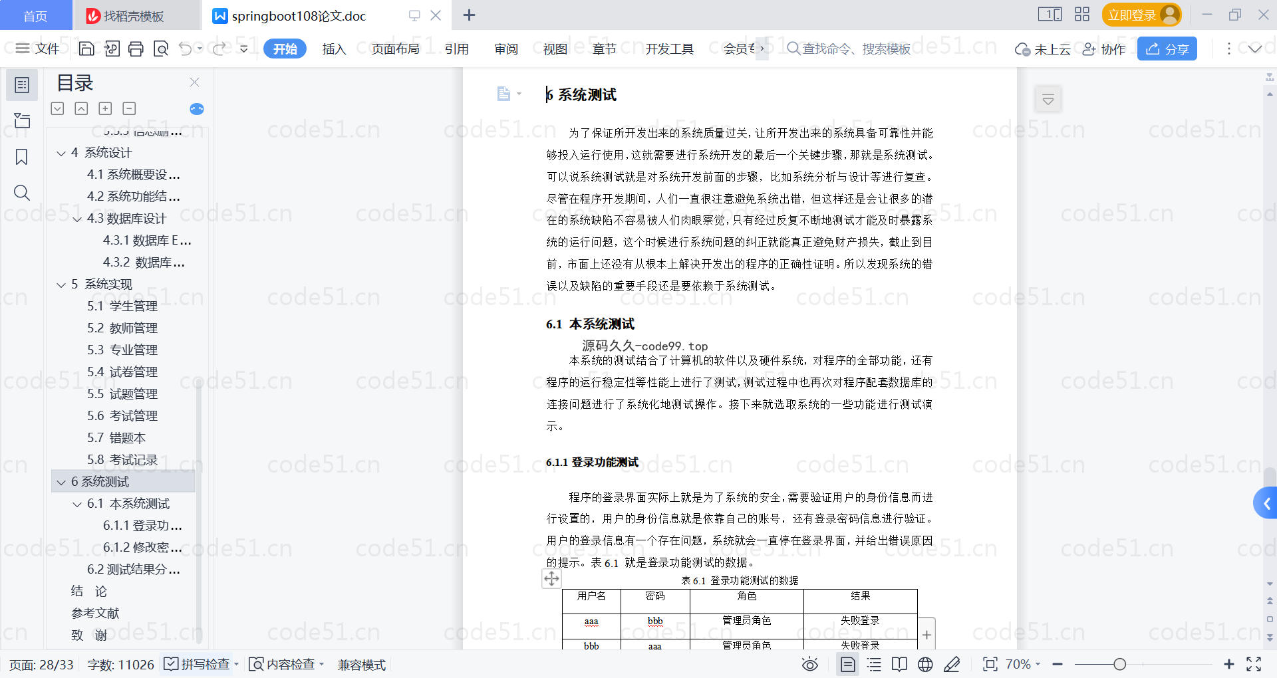Click the Save icon in toolbar
The width and height of the screenshot is (1277, 678).
pos(86,49)
